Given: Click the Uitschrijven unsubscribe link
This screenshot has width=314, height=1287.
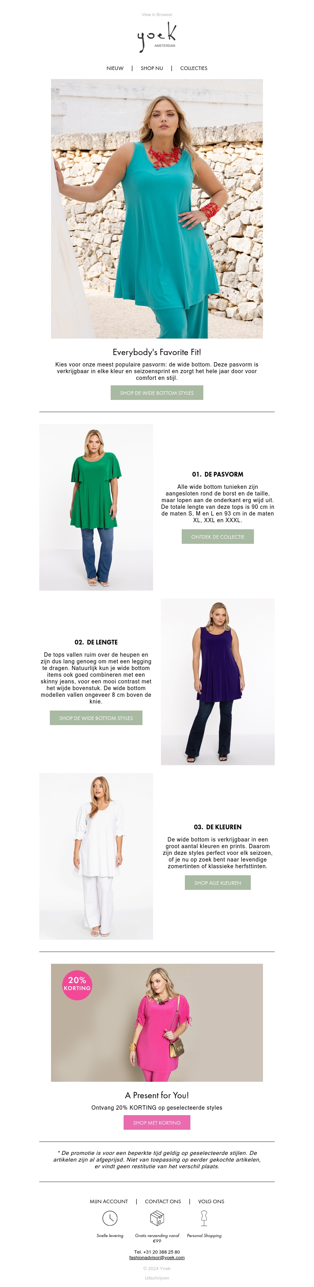Looking at the screenshot, I should (157, 1278).
